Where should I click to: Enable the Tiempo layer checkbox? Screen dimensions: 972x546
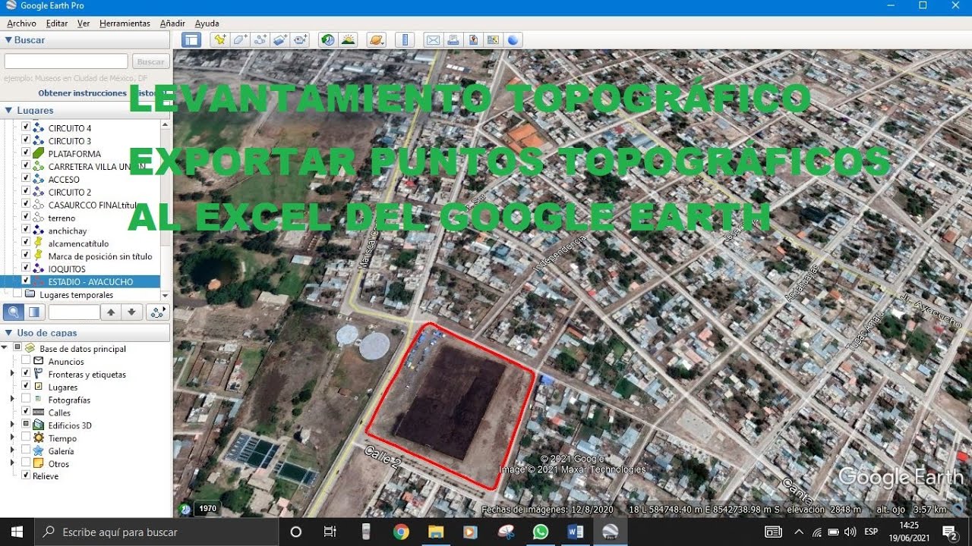click(x=26, y=438)
